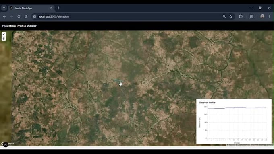Select the line draw tool on the map

(x=4, y=34)
